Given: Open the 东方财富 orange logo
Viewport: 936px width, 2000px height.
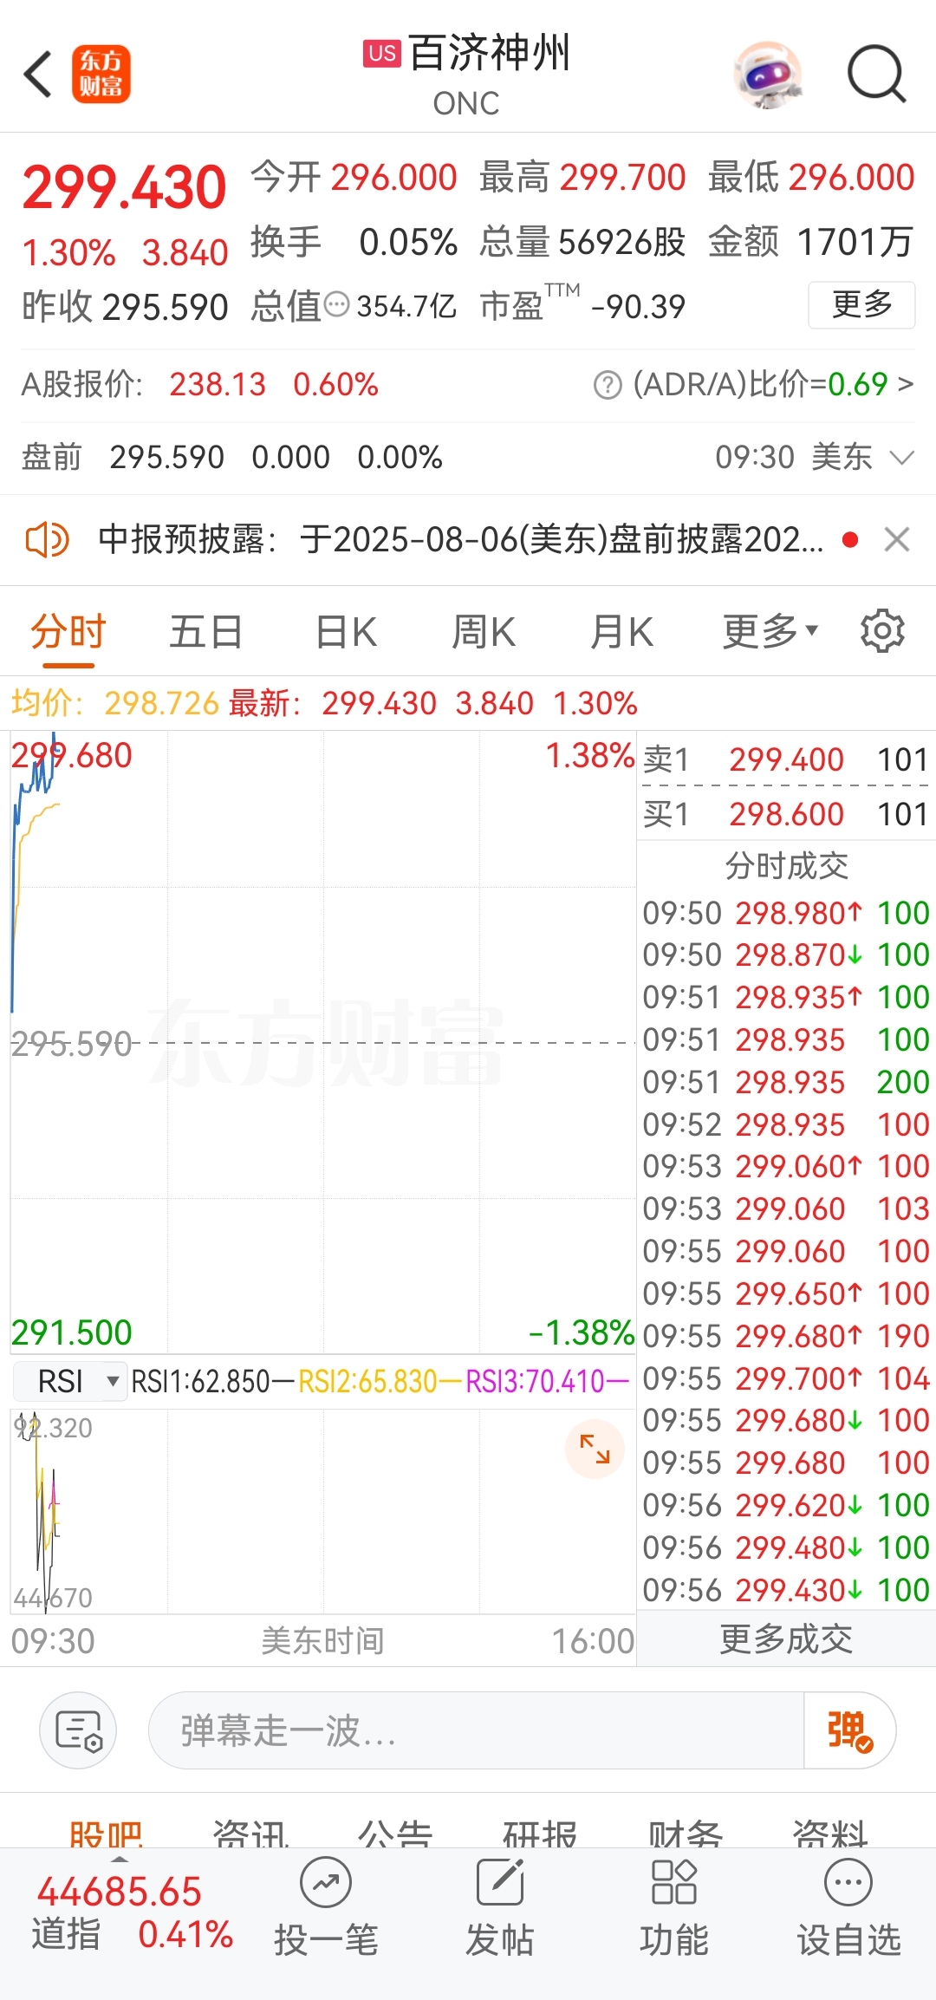Looking at the screenshot, I should coord(101,75).
